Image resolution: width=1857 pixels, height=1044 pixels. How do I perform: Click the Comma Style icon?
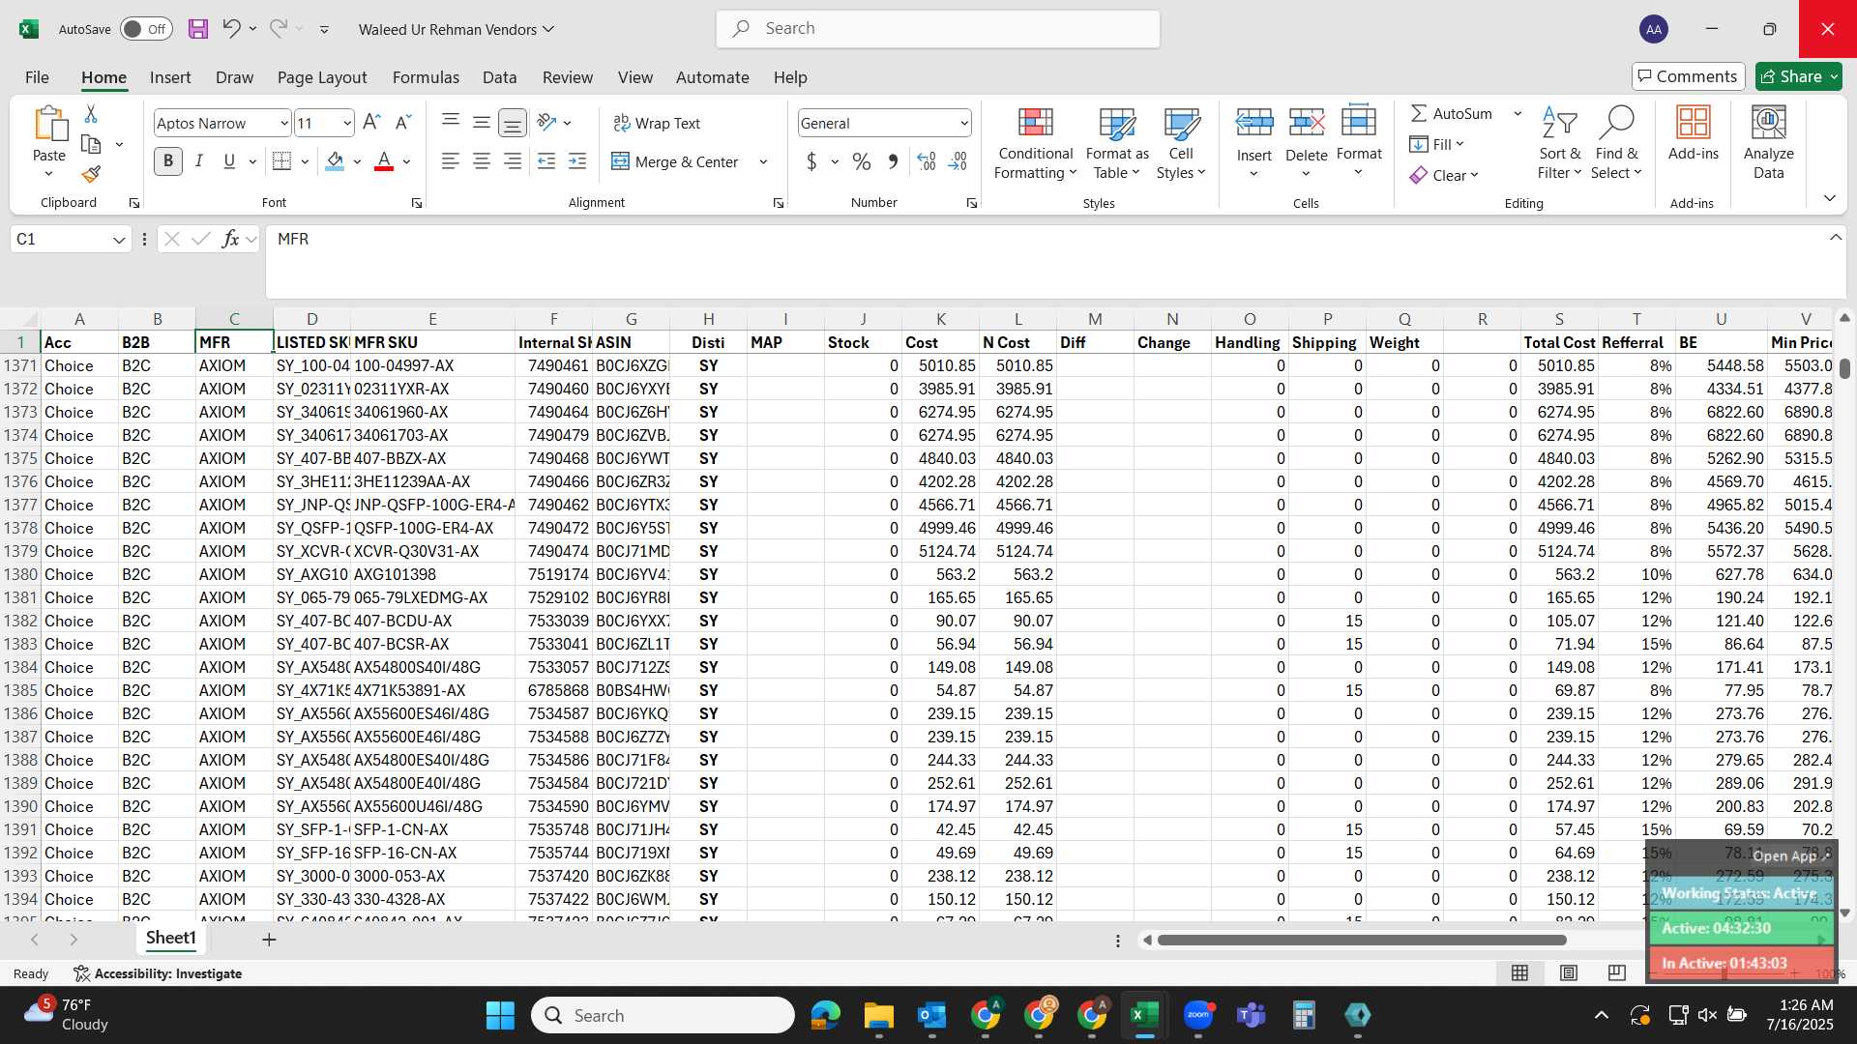(893, 161)
